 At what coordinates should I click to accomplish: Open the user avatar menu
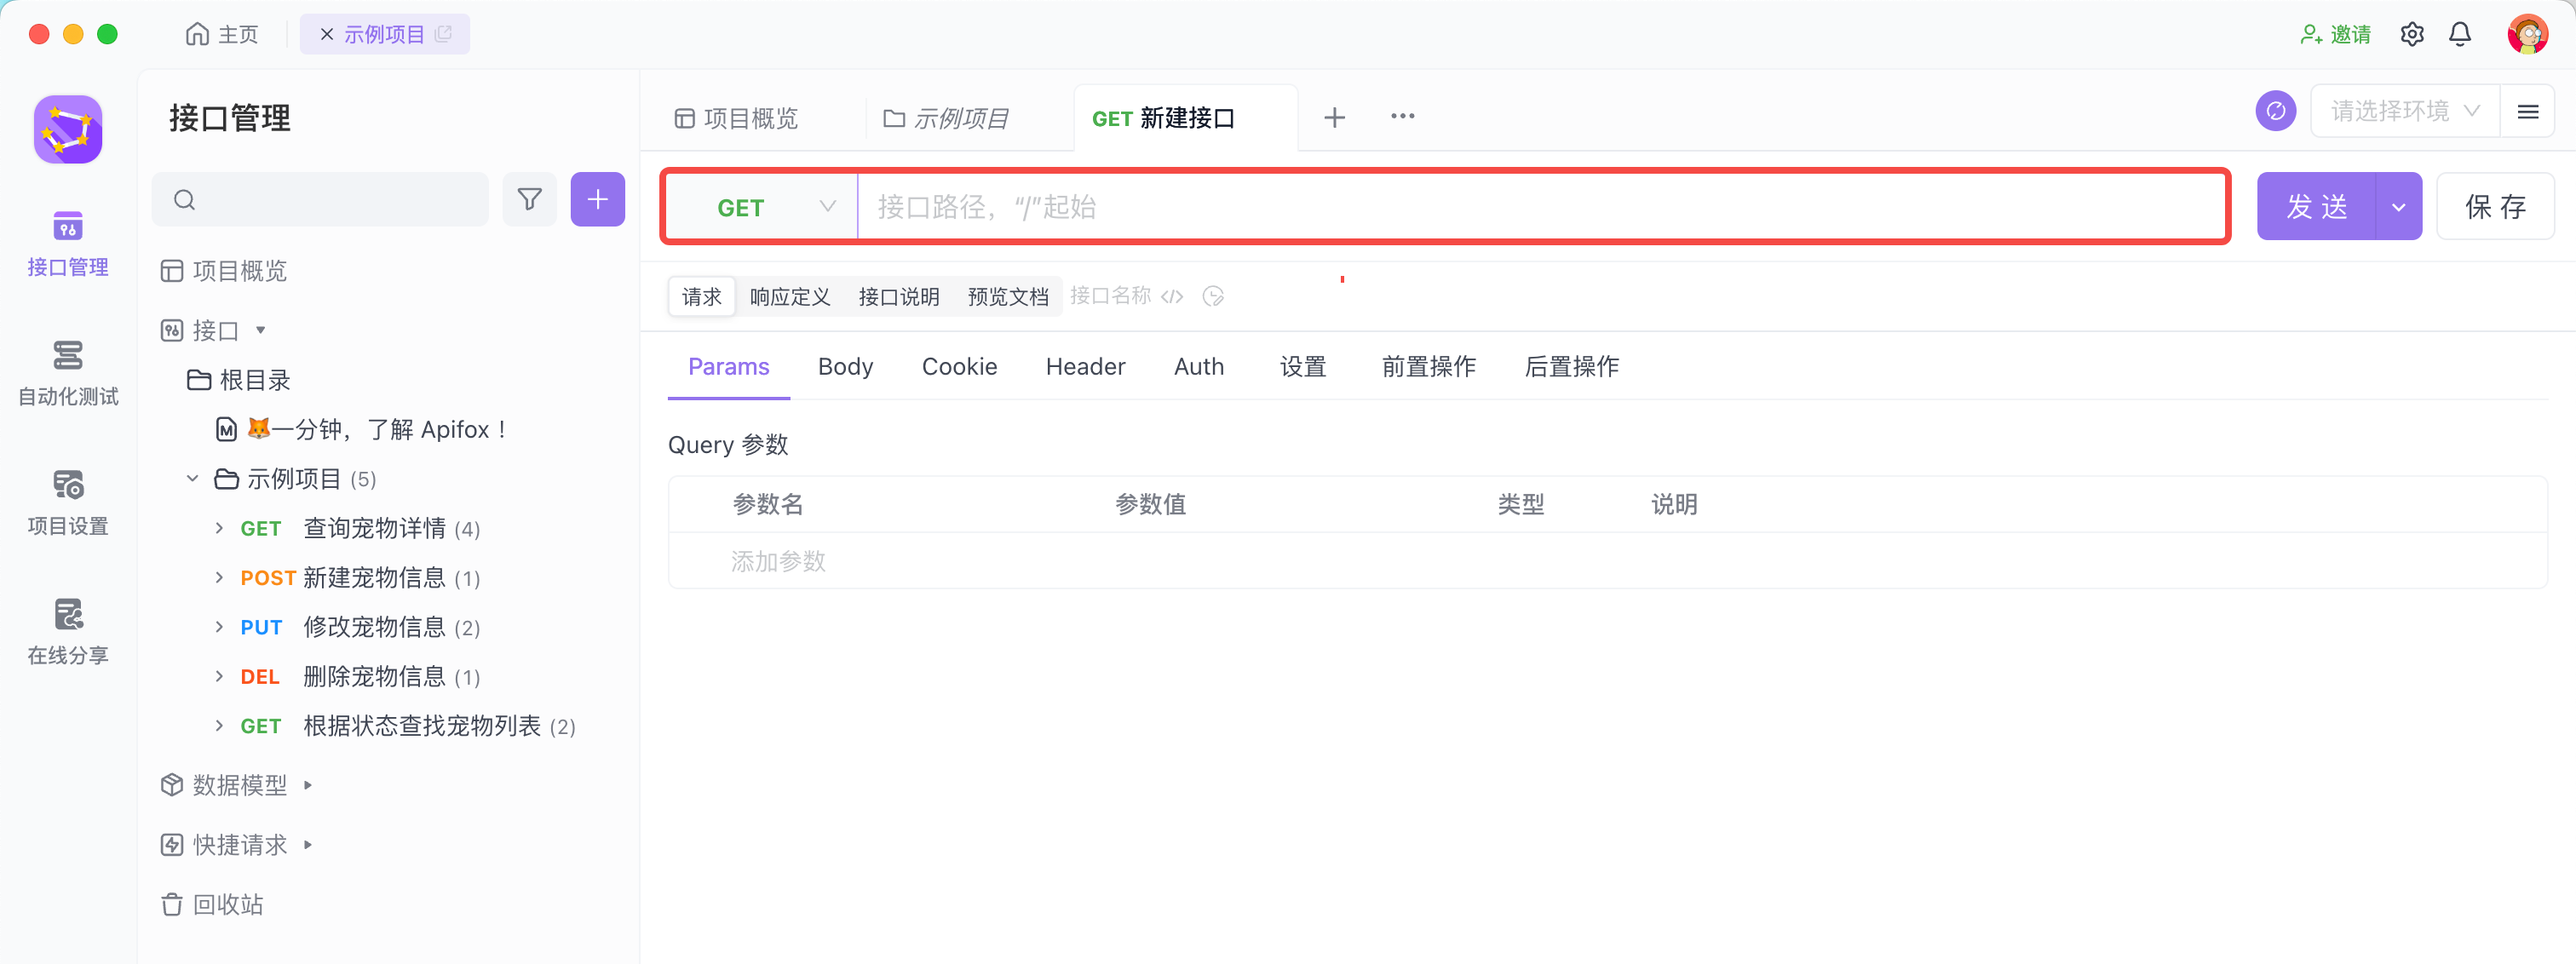tap(2527, 34)
